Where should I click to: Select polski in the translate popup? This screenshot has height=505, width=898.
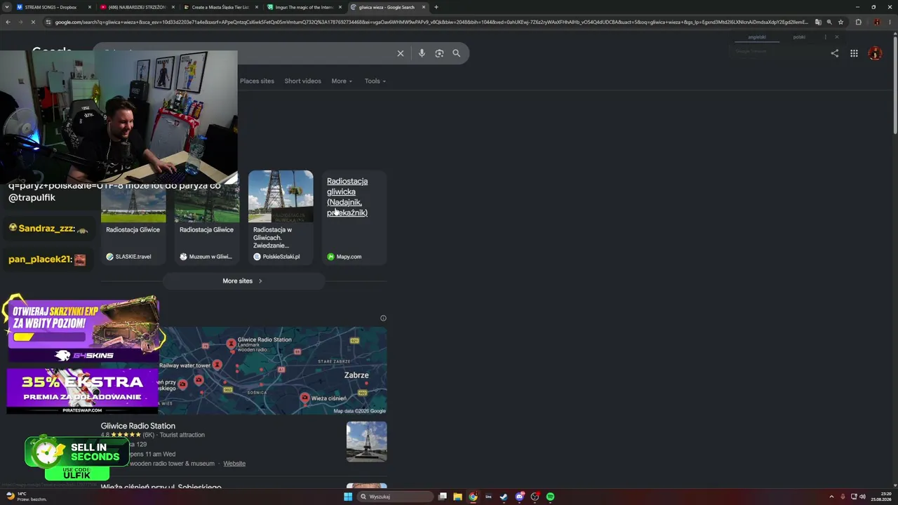[x=799, y=37]
